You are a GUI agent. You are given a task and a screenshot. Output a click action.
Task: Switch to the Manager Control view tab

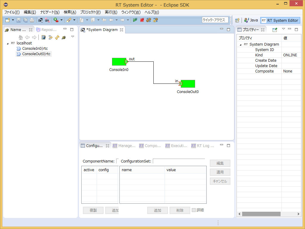[124, 146]
